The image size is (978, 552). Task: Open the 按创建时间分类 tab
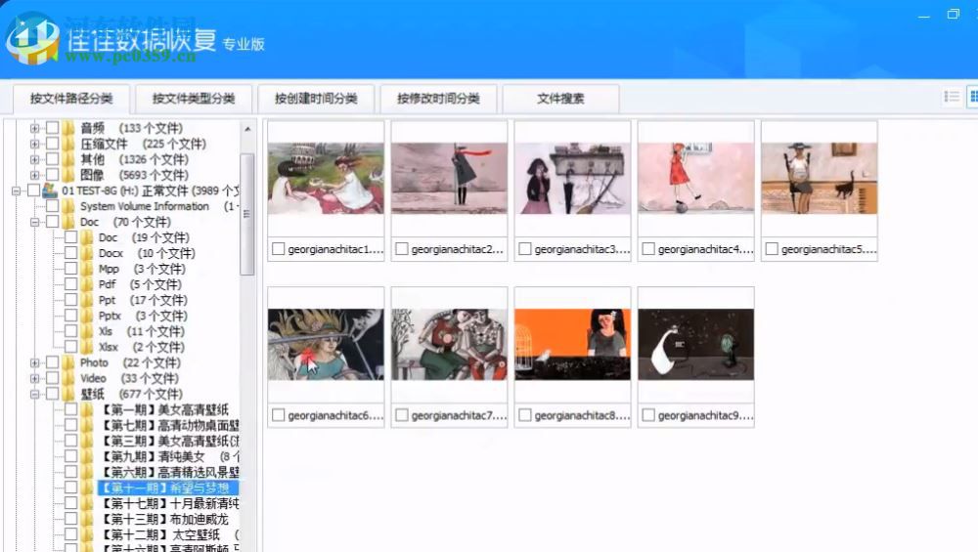[x=316, y=99]
